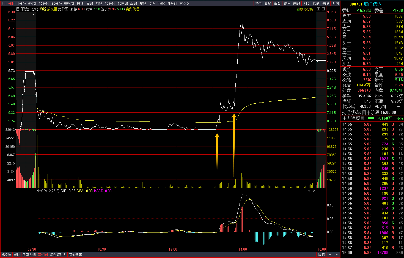Open the MACD indicator dropdown arrow
This screenshot has width=404, height=258.
coord(309,191)
